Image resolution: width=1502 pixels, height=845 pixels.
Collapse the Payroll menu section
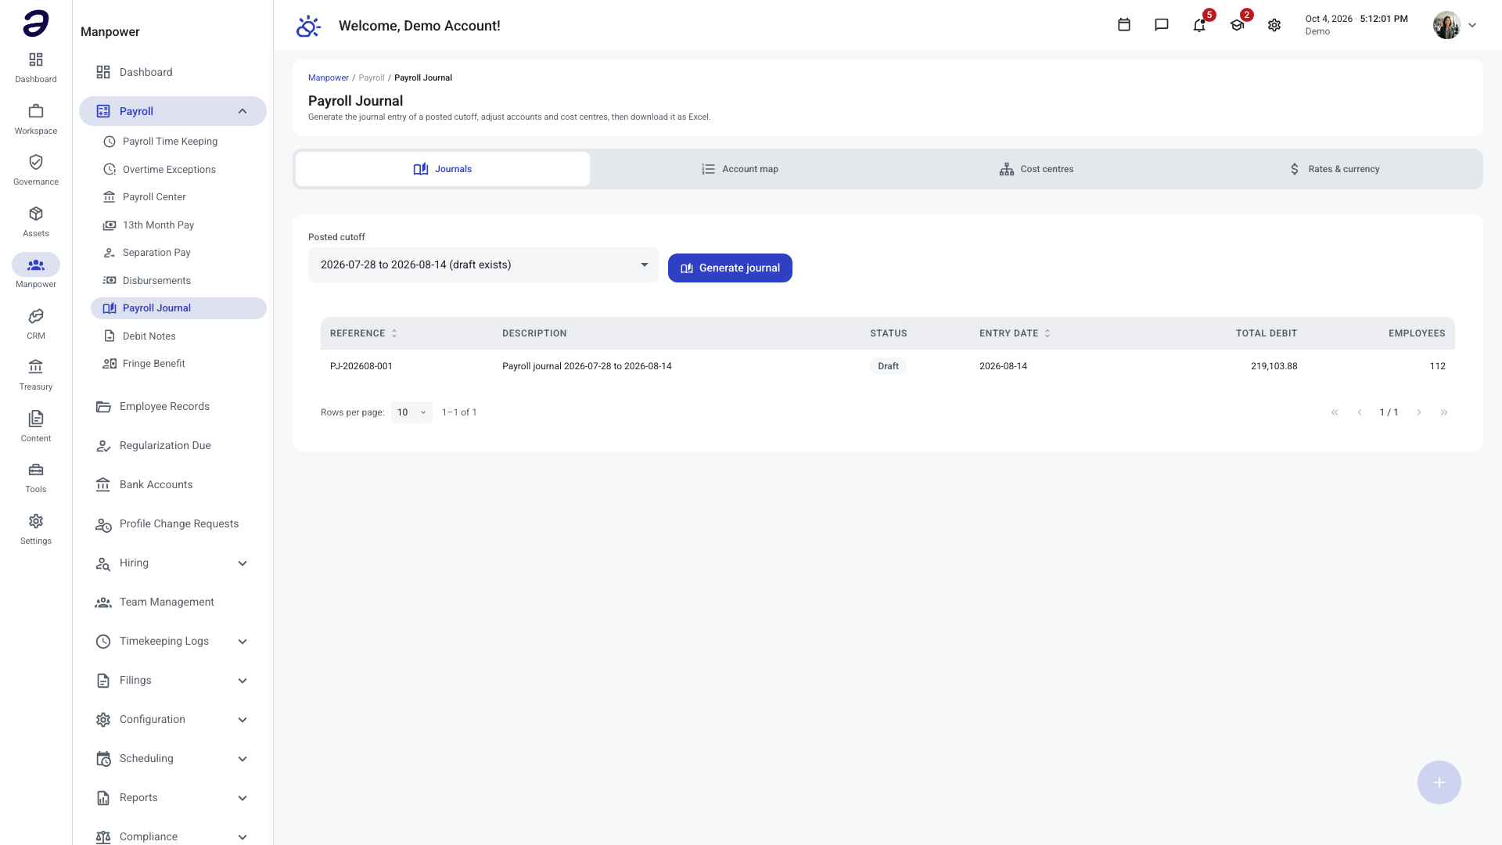(x=173, y=111)
